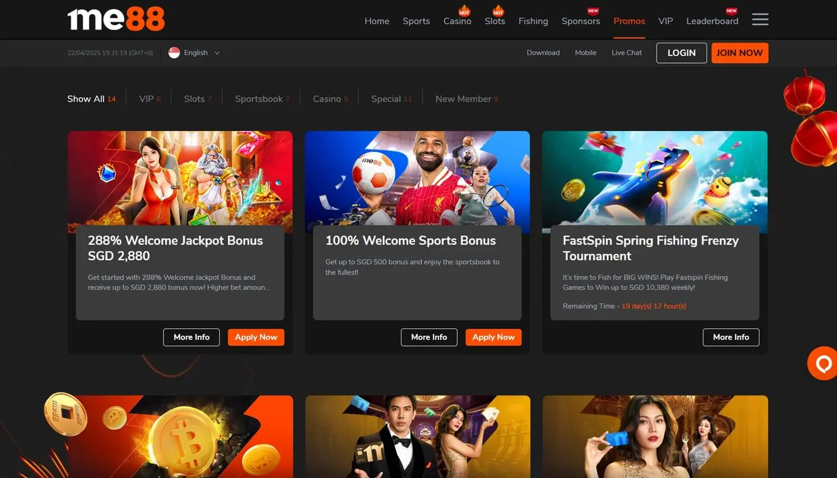Open the Leaderboard page
The width and height of the screenshot is (837, 478).
712,21
